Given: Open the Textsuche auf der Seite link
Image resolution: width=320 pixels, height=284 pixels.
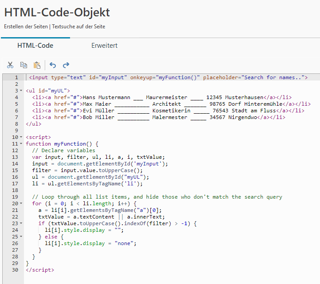Looking at the screenshot, I should (x=78, y=27).
